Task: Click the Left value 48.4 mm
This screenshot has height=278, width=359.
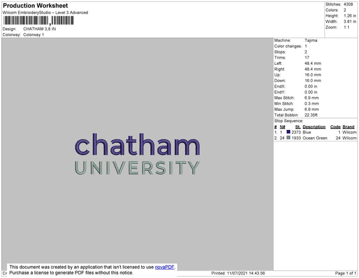Action: [313, 64]
